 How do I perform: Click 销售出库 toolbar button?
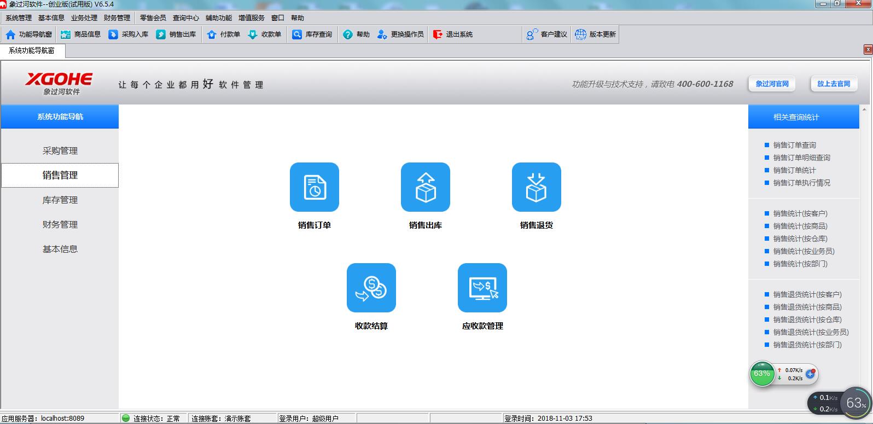176,34
